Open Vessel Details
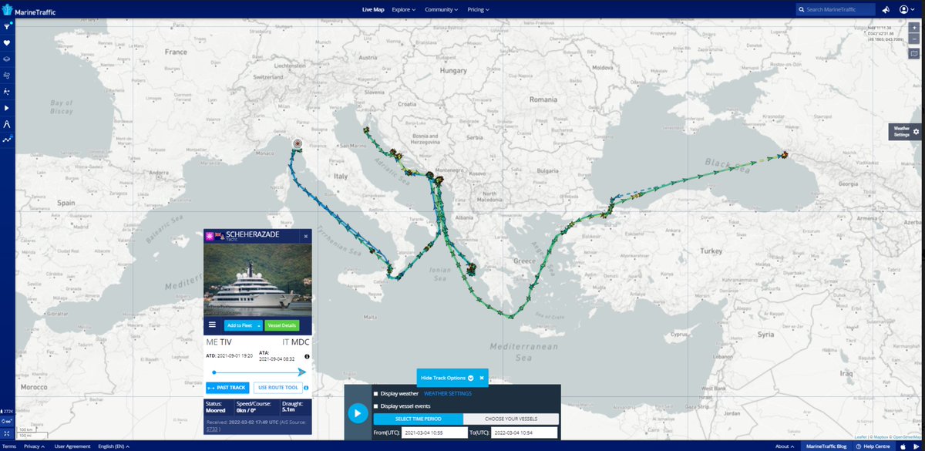Image resolution: width=925 pixels, height=451 pixels. (x=282, y=325)
